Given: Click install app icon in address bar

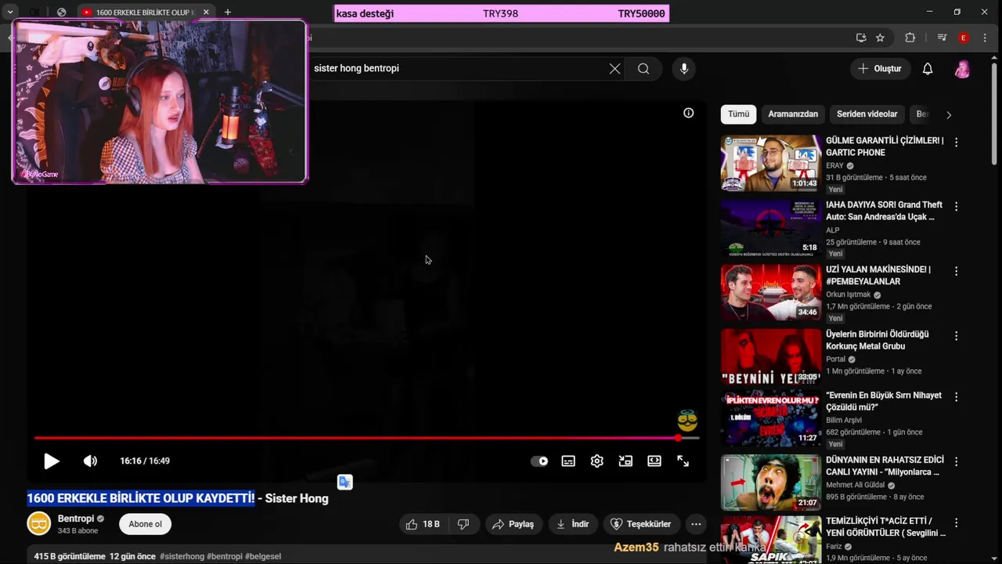Looking at the screenshot, I should coord(861,38).
